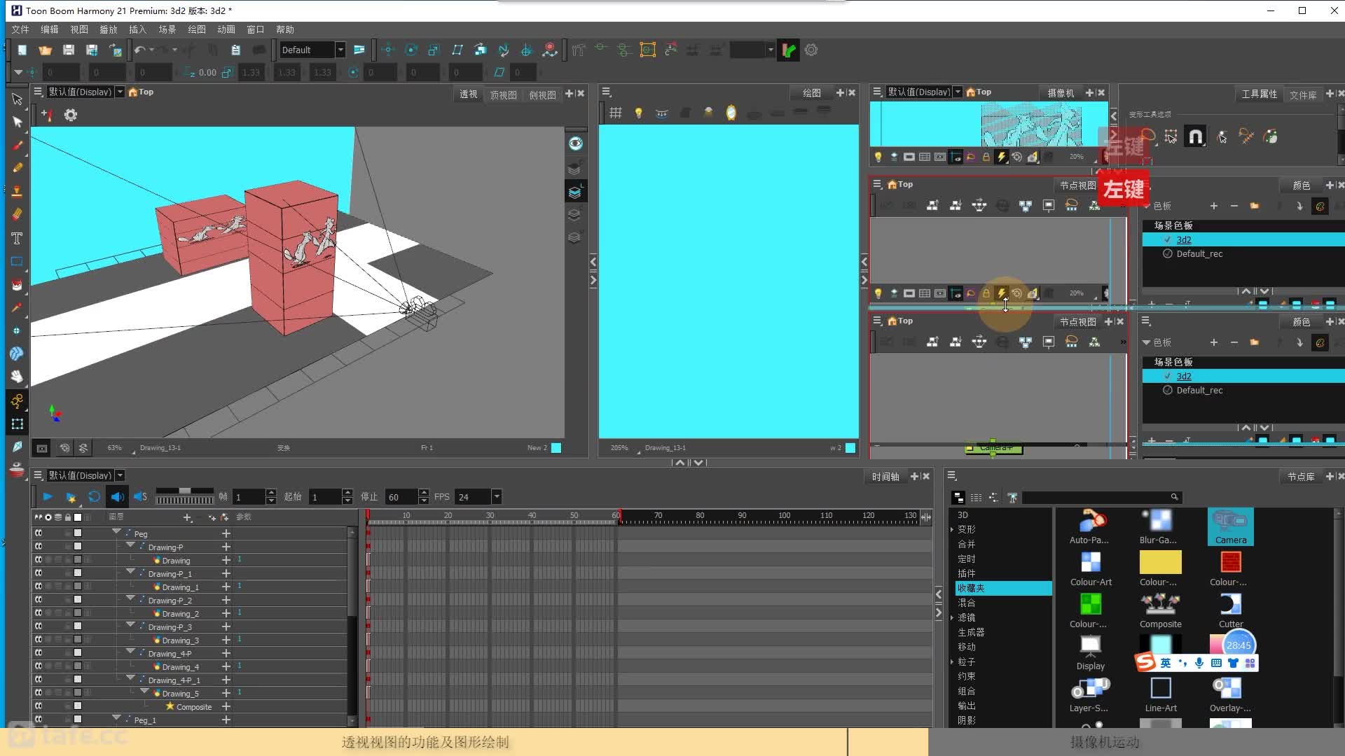
Task: Open the Default workspace dropdown
Action: click(x=340, y=50)
